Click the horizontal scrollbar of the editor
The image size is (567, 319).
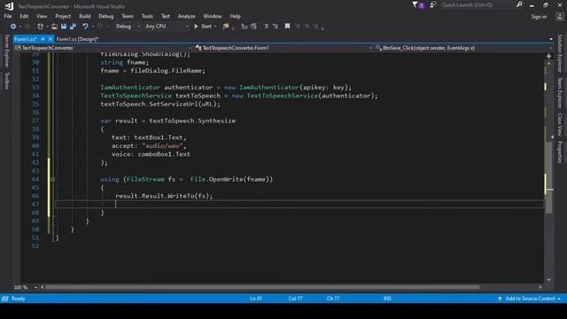click(262, 287)
